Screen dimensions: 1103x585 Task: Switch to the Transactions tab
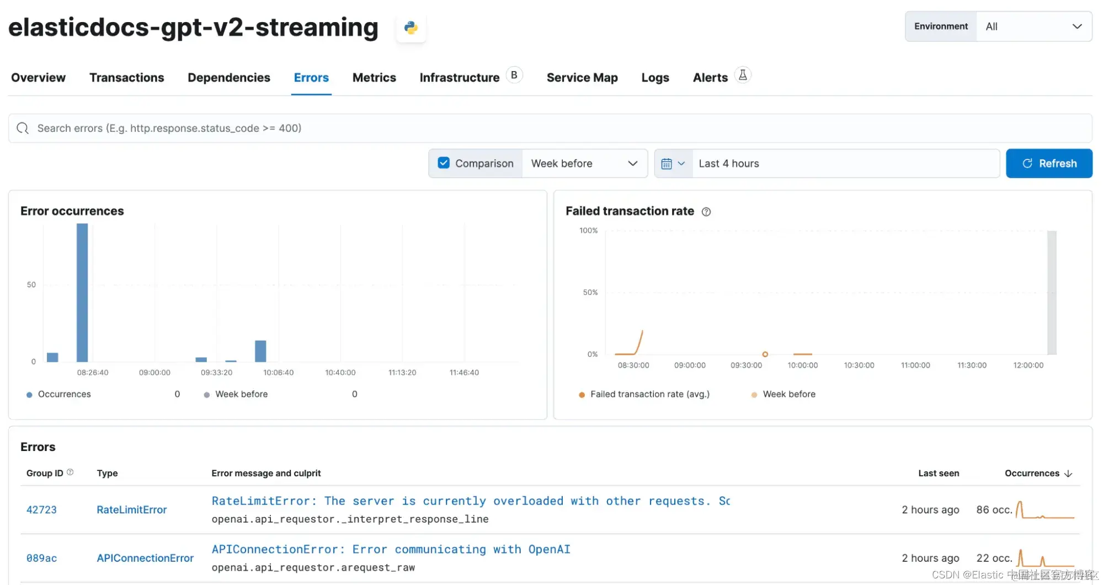click(x=126, y=78)
